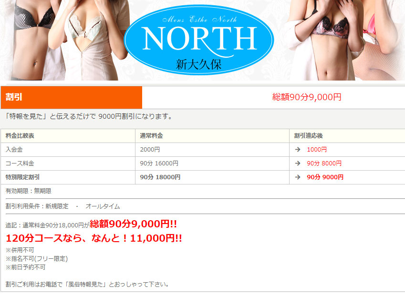Image resolution: width=405 pixels, height=296 pixels.
Task: Click the コース料金 row label
Action: click(20, 163)
